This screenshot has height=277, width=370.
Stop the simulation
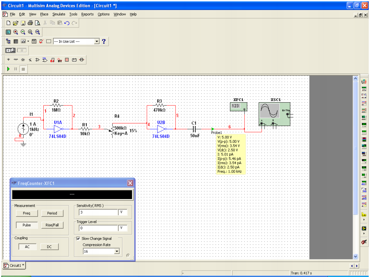click(23, 69)
